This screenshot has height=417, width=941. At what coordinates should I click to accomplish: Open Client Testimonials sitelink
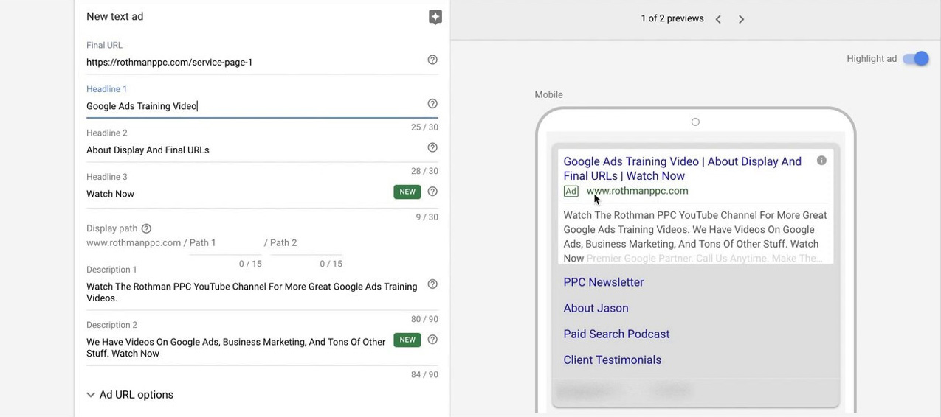(612, 360)
